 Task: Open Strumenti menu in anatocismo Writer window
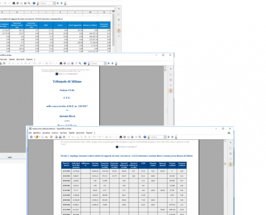[x=80, y=133]
